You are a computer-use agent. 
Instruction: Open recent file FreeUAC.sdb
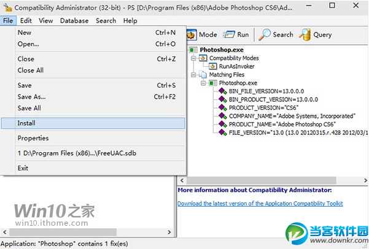93,153
